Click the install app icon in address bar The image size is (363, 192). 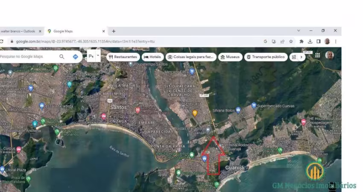[x=274, y=41]
